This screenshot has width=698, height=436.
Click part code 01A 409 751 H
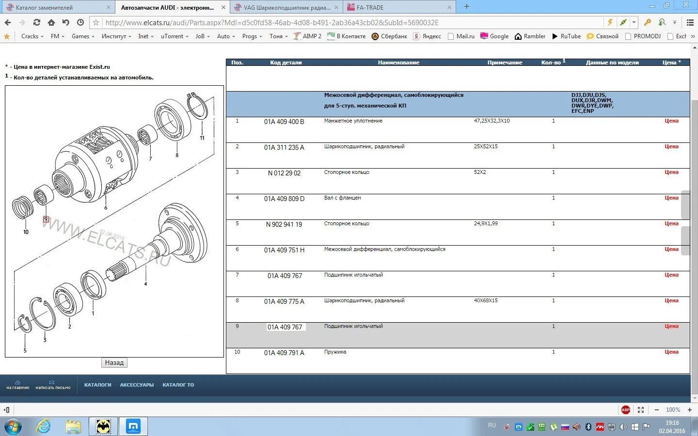pyautogui.click(x=284, y=250)
